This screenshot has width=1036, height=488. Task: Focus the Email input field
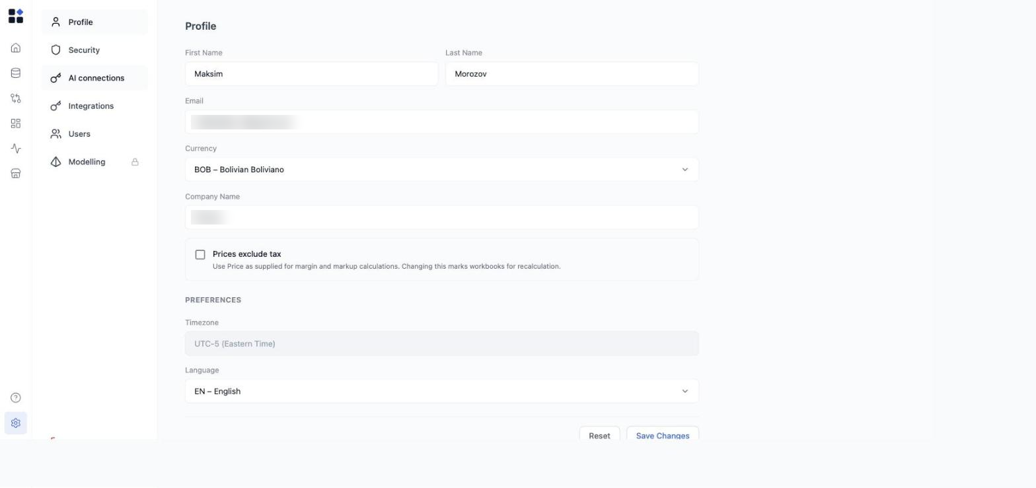[441, 122]
